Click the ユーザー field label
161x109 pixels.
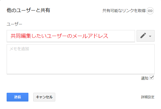[14, 24]
